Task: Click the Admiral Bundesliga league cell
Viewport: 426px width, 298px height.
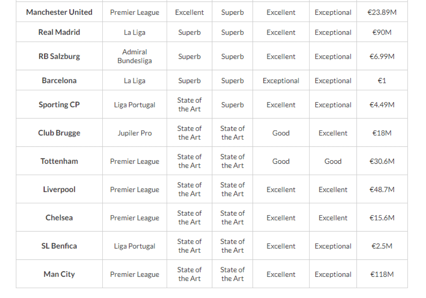Action: tap(135, 56)
